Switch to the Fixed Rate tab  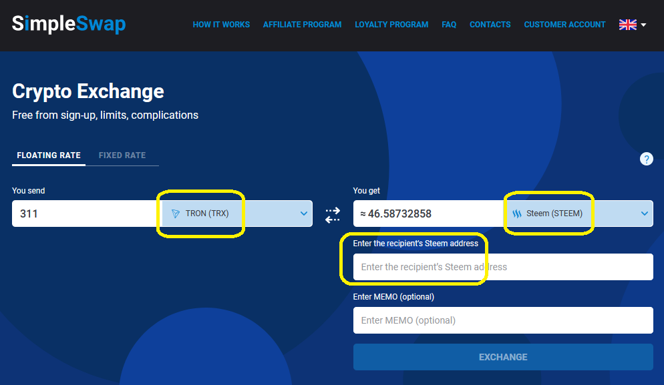point(122,155)
